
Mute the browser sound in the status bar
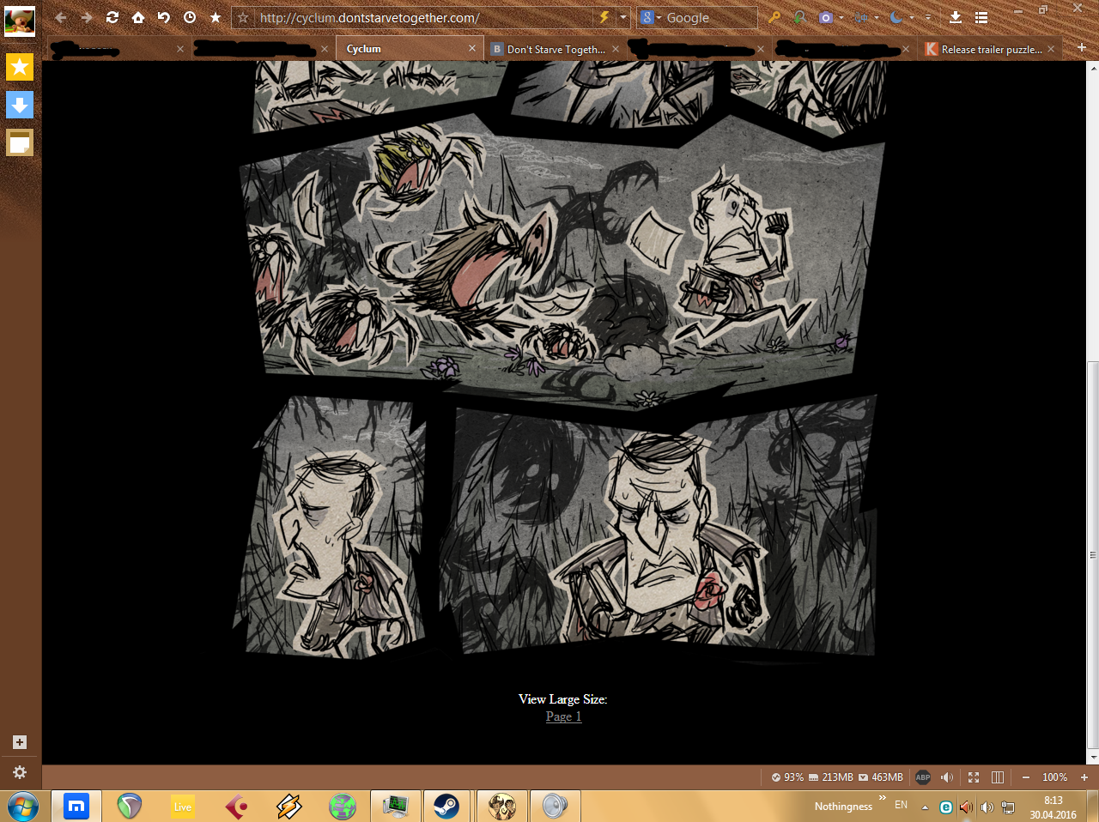point(947,777)
